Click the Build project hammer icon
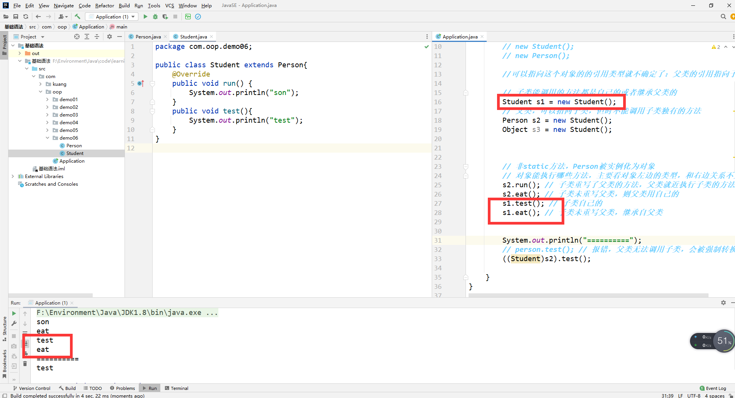 click(78, 17)
